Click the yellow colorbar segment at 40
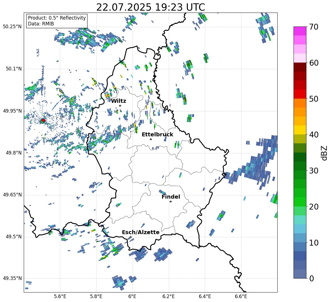 point(300,130)
